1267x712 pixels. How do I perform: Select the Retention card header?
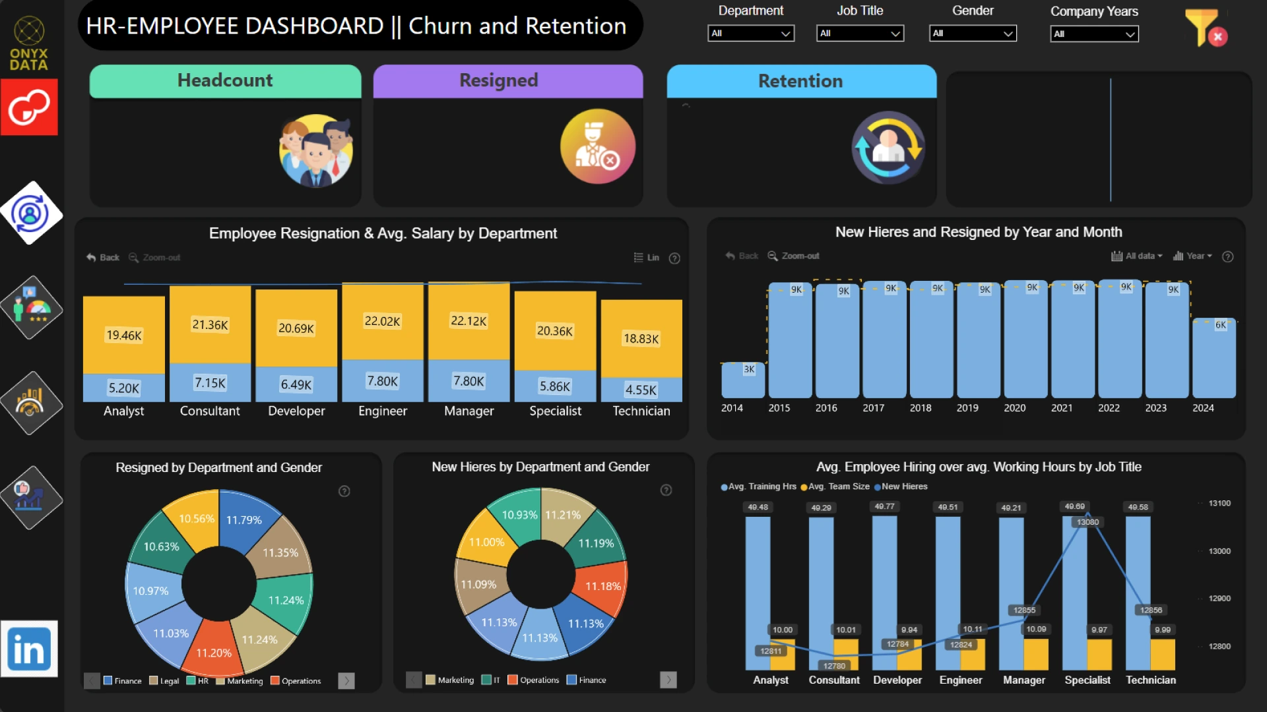coord(801,81)
